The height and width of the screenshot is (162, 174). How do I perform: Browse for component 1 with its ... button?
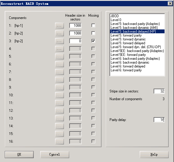pyautogui.click(x=59, y=26)
